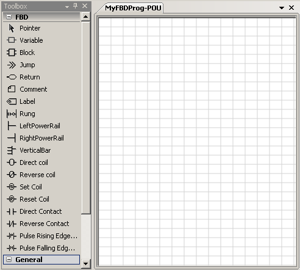
Task: Select the Jump arrow icon
Action: pyautogui.click(x=12, y=65)
